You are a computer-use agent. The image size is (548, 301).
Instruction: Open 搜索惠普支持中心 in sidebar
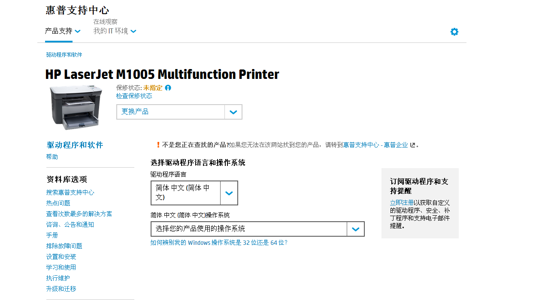(70, 193)
